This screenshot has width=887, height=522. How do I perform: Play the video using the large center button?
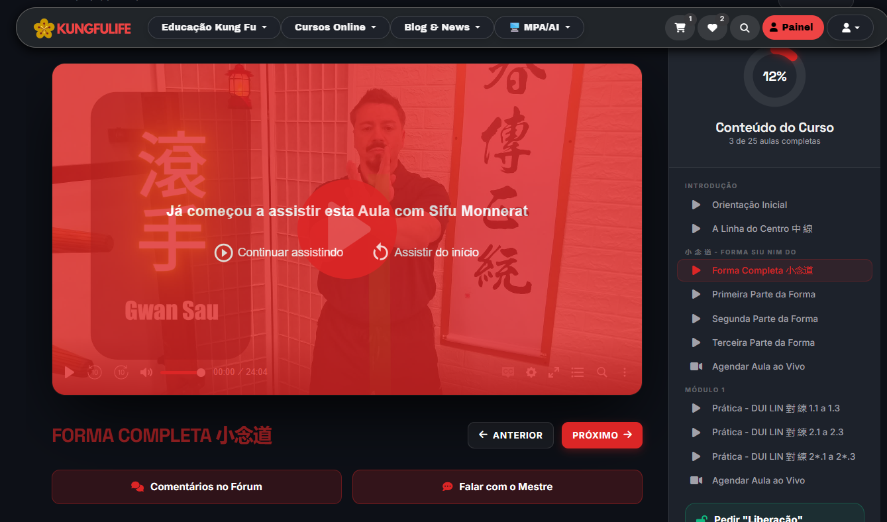pos(346,229)
